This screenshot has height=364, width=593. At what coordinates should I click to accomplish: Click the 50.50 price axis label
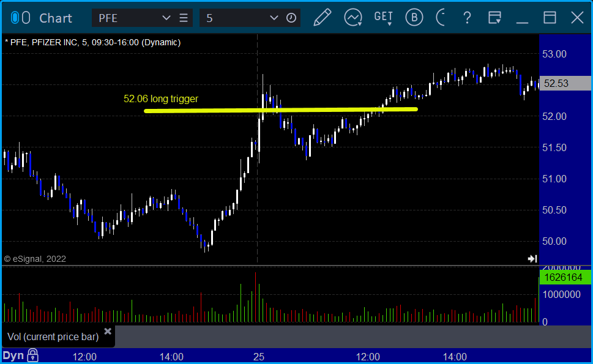click(554, 210)
